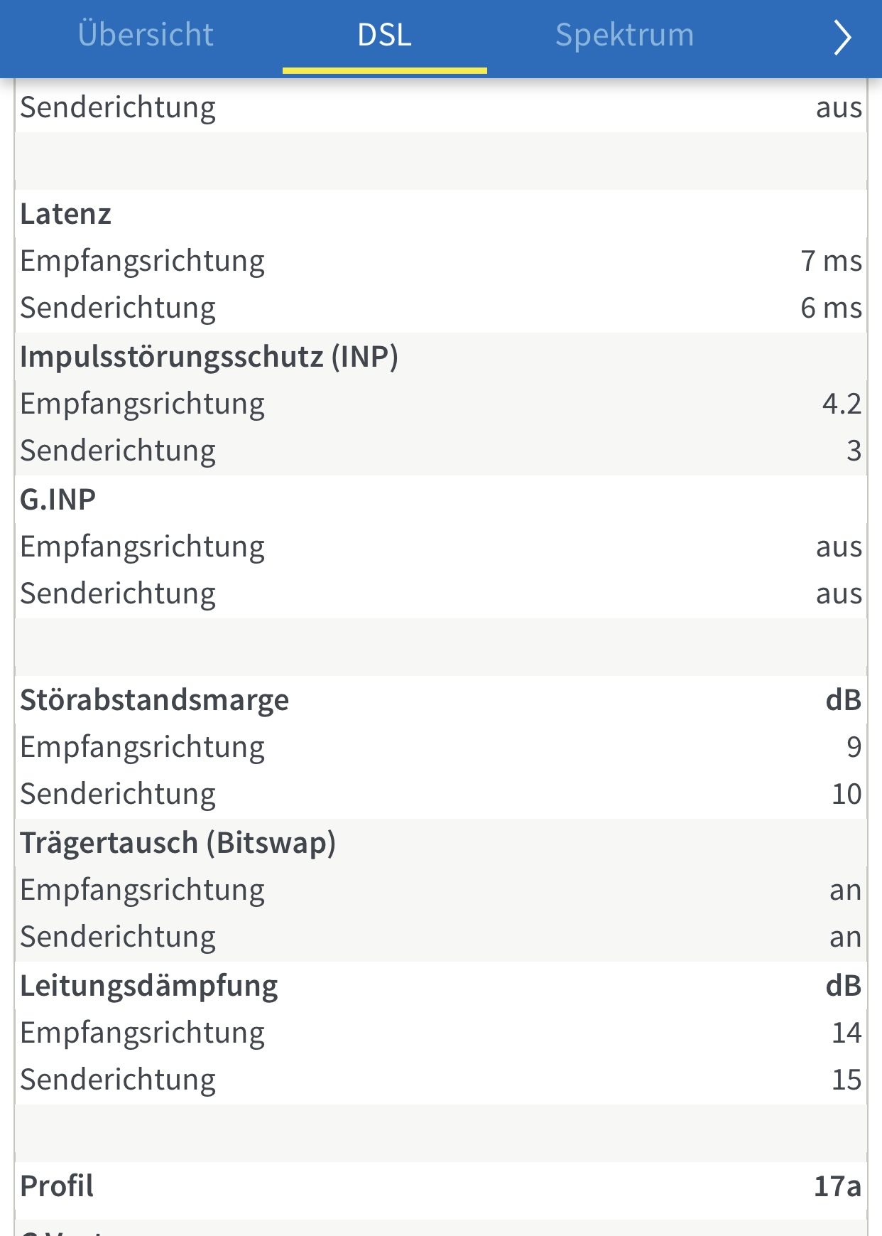Open the Spektrum tab
Viewport: 882px width, 1236px height.
624,36
